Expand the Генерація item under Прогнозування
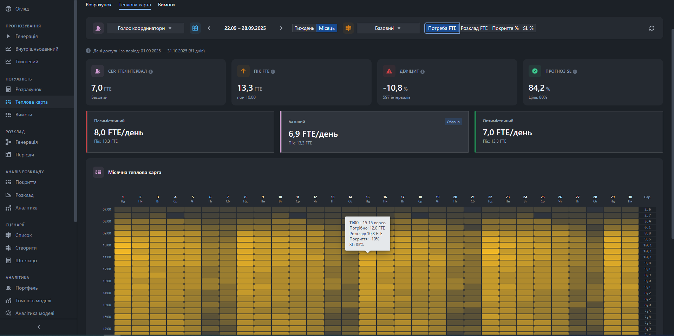This screenshot has height=336, width=674. point(26,36)
